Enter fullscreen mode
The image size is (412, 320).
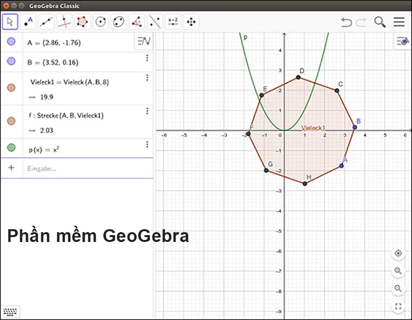[398, 306]
